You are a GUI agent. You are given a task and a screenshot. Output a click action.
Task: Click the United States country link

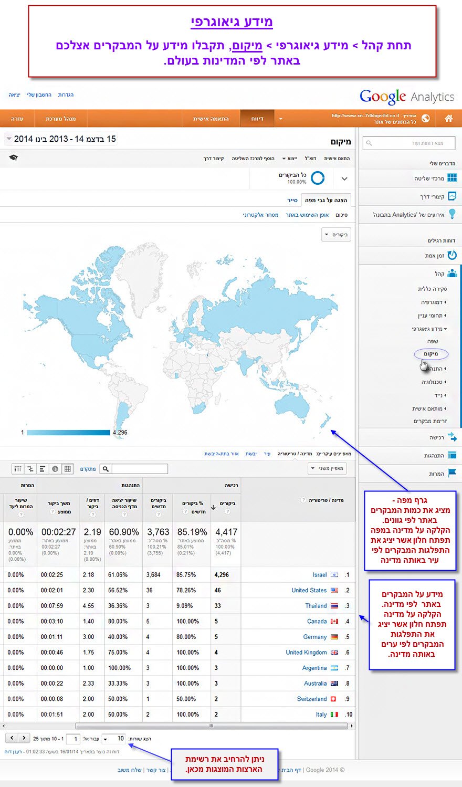click(309, 591)
